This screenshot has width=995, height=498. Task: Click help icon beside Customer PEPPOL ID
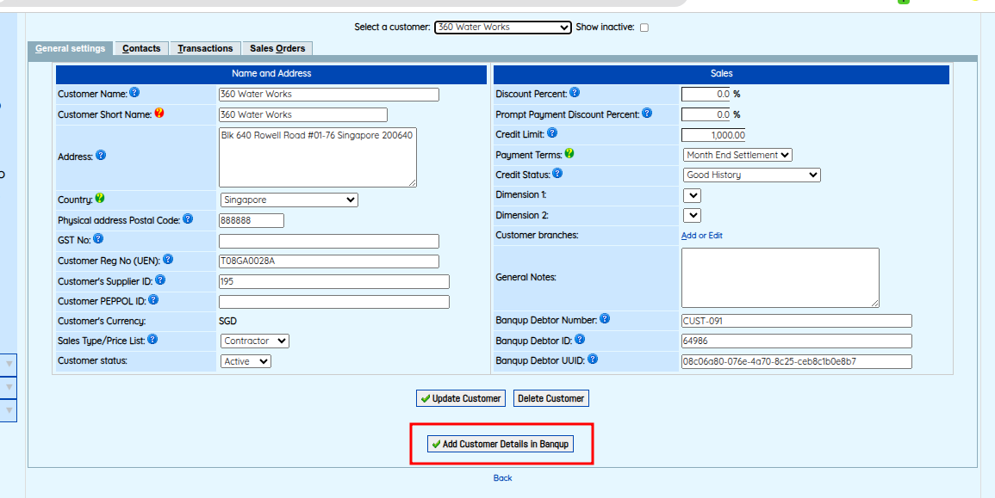click(x=153, y=300)
